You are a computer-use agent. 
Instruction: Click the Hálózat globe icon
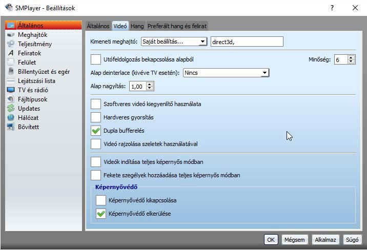11,118
